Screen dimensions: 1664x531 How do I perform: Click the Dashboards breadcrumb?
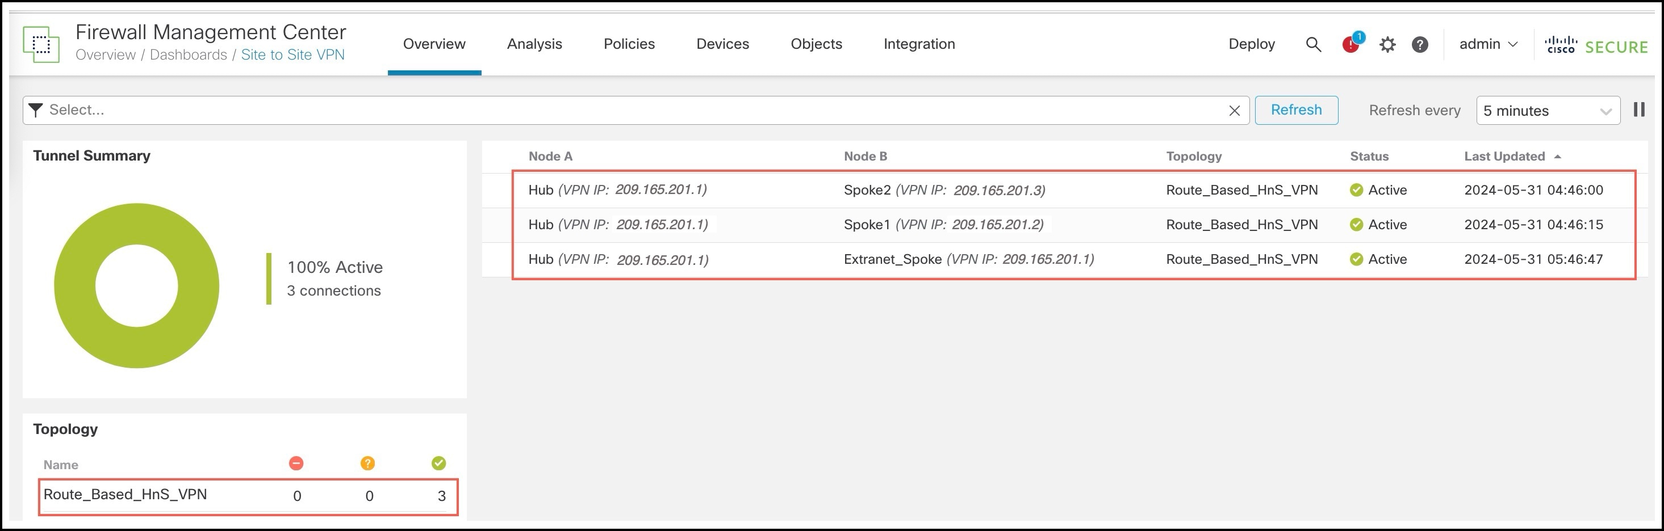click(x=189, y=55)
